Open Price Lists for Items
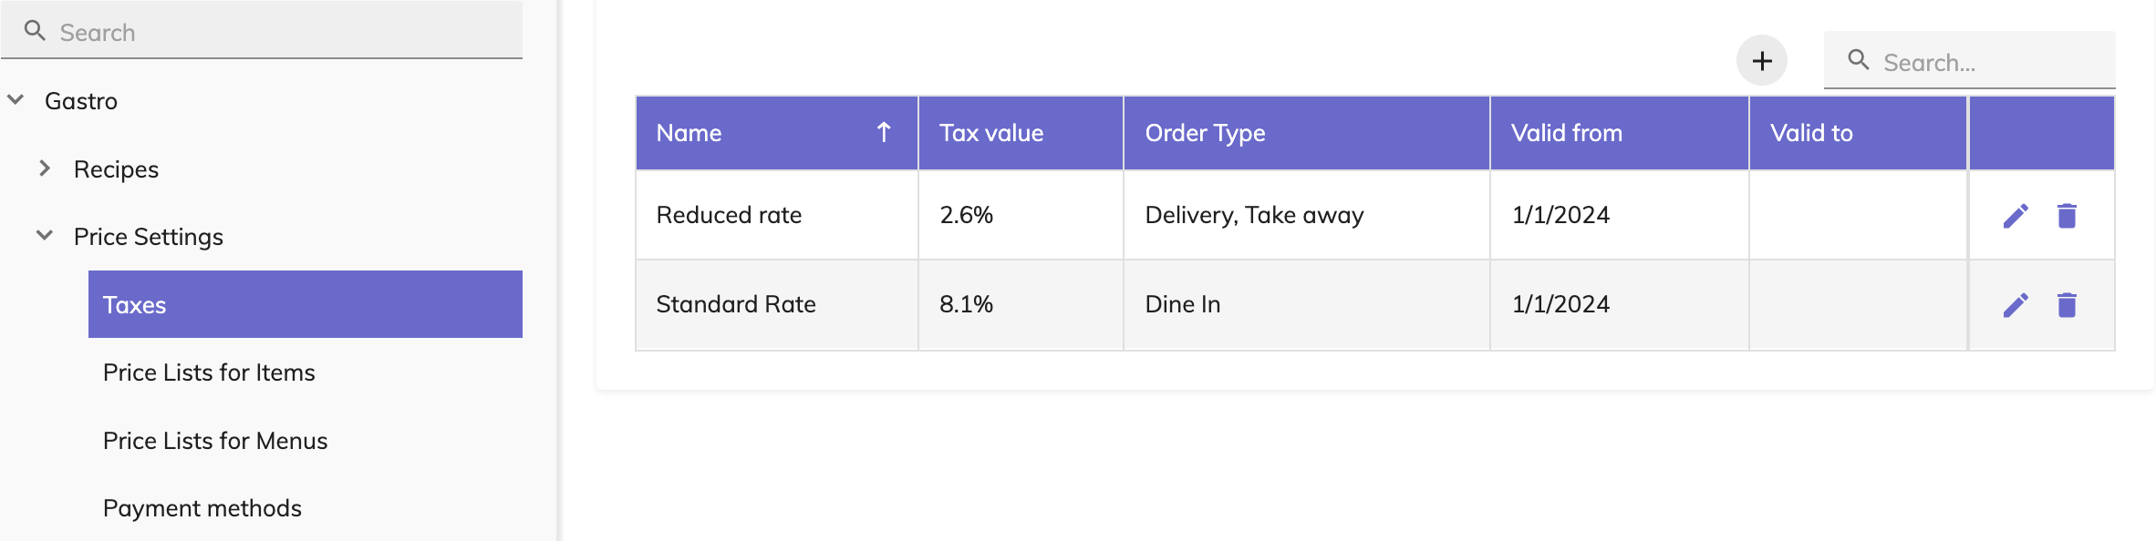Image resolution: width=2156 pixels, height=541 pixels. click(209, 373)
